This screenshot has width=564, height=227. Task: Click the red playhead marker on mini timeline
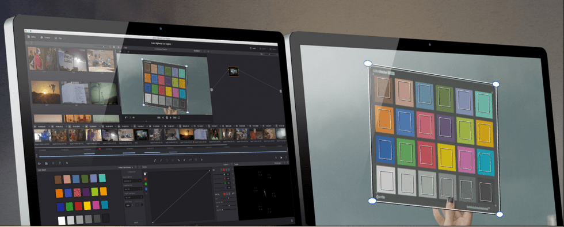pos(100,149)
